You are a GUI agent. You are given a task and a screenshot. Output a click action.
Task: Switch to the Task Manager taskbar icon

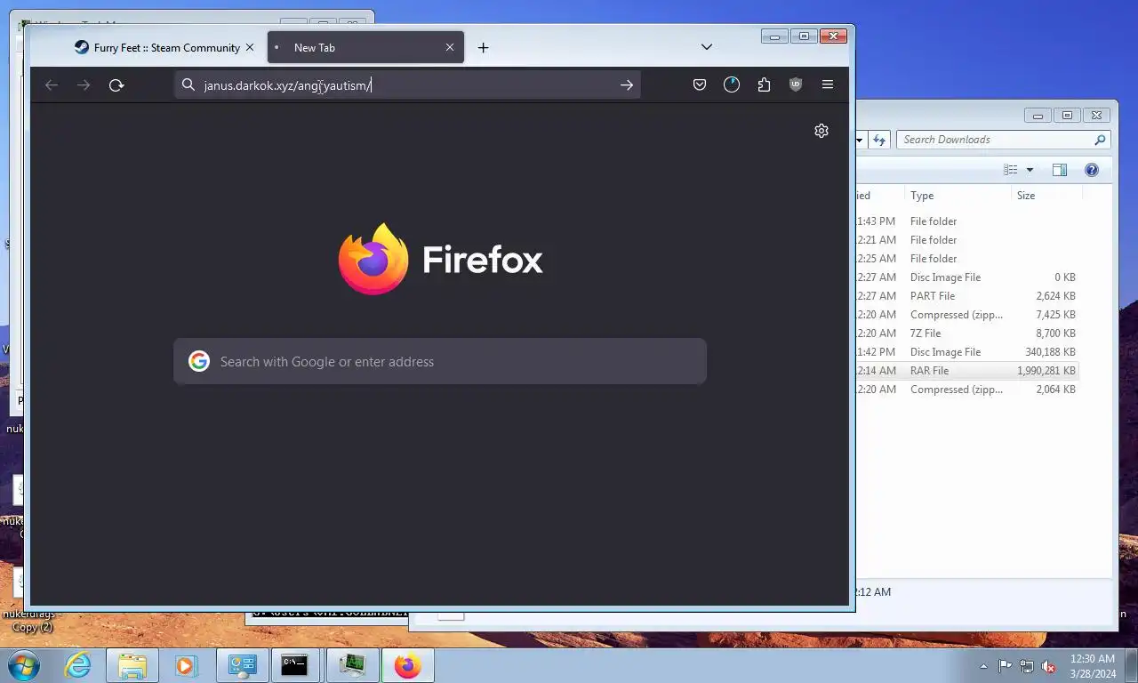[x=353, y=665]
